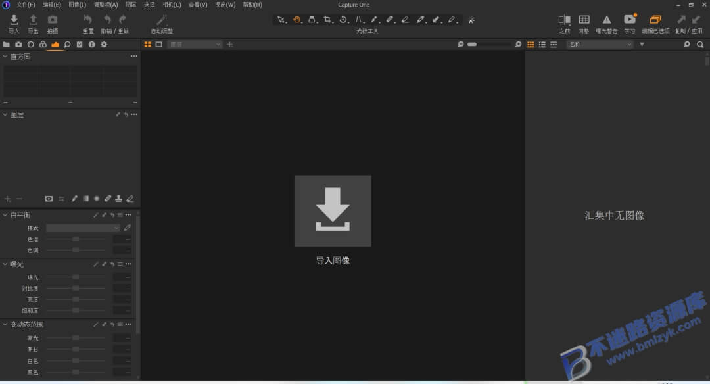Click the 编辑已选项 edit selected icon
The height and width of the screenshot is (384, 710).
pos(655,20)
